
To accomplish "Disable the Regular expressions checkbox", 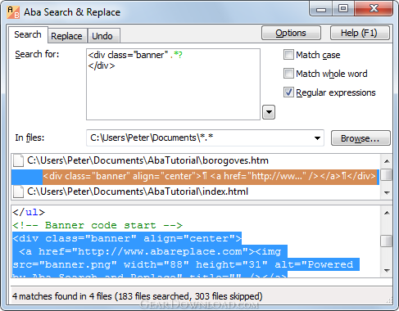I will pos(288,92).
